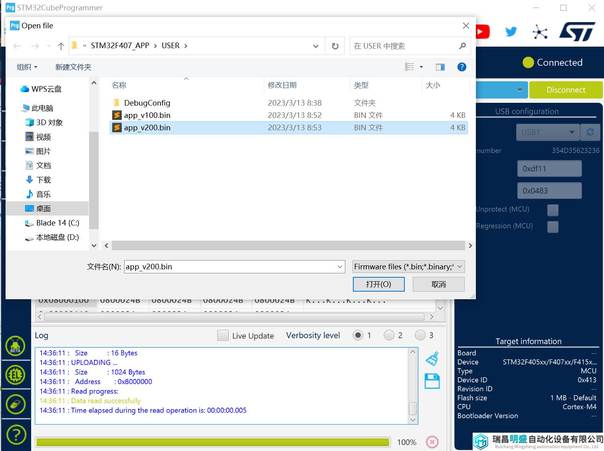Open the 组织 menu dropdown

pos(27,67)
